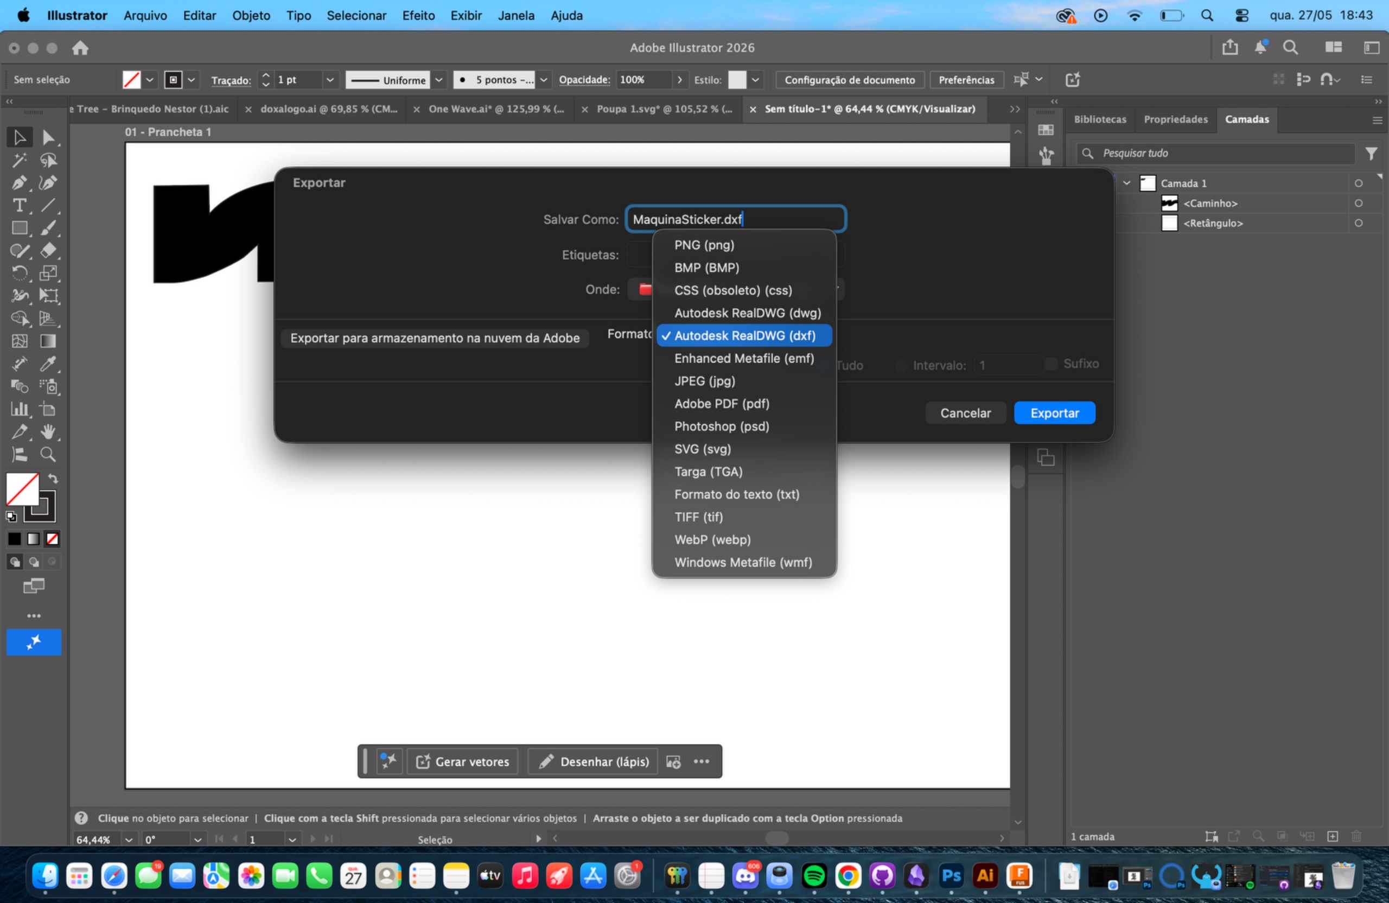Image resolution: width=1389 pixels, height=903 pixels.
Task: Select the Rectangle tool
Action: [19, 228]
